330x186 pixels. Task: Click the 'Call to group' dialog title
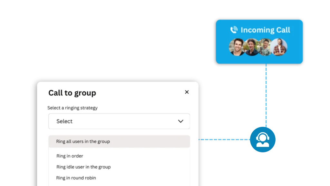72,93
